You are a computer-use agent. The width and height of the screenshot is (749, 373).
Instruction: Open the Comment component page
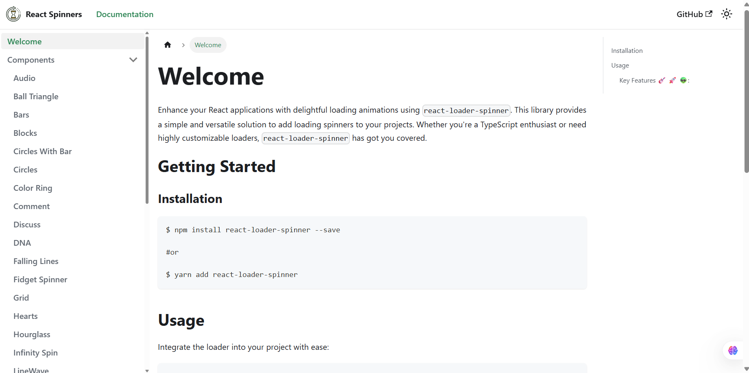32,206
